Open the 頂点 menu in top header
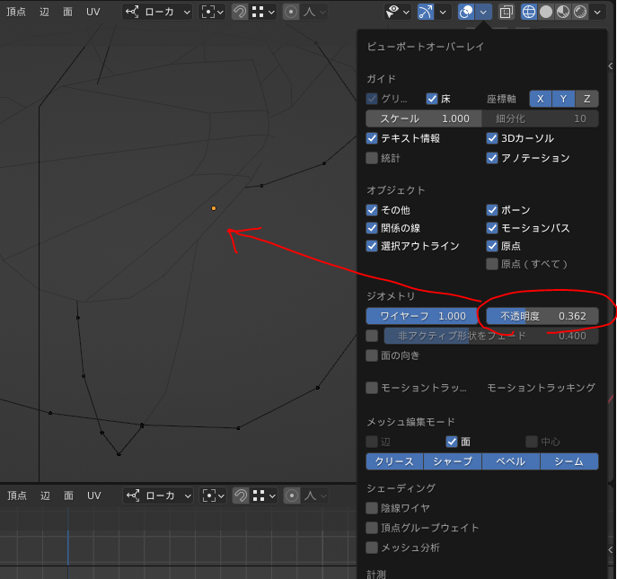Screen dimensions: 617x579 point(16,12)
